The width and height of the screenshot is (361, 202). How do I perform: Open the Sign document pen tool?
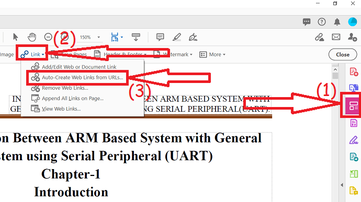(x=193, y=37)
